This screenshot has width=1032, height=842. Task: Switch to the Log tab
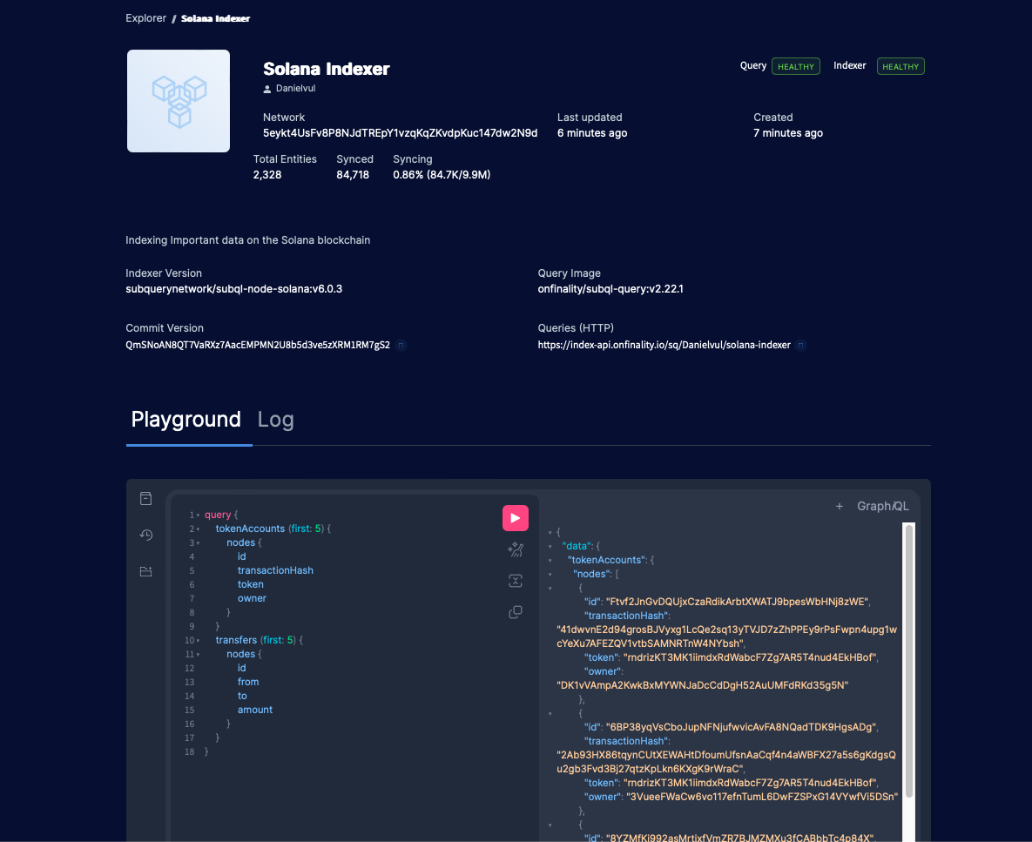[x=275, y=420]
